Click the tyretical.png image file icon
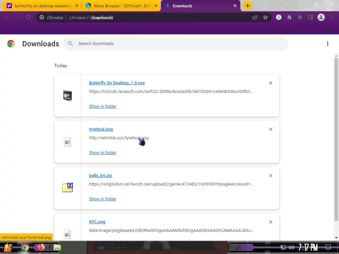 (68, 142)
